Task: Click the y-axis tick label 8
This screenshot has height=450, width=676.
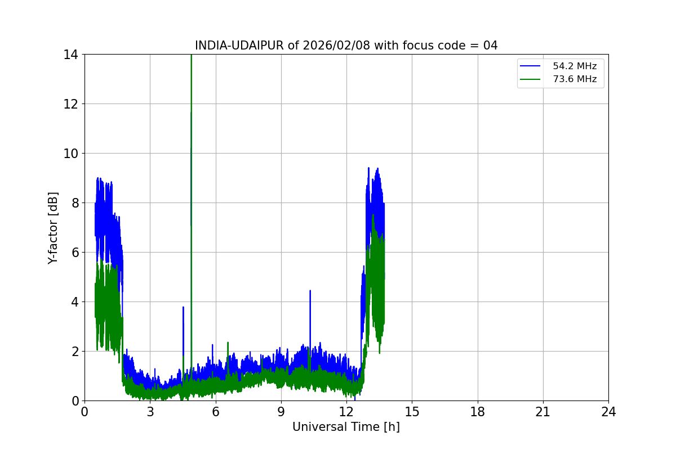Action: (74, 203)
